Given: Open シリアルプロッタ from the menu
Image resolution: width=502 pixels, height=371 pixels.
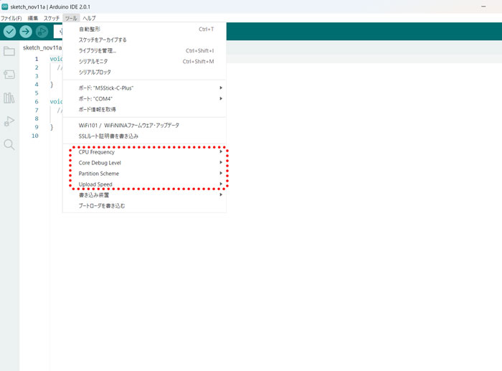Looking at the screenshot, I should pos(144,72).
